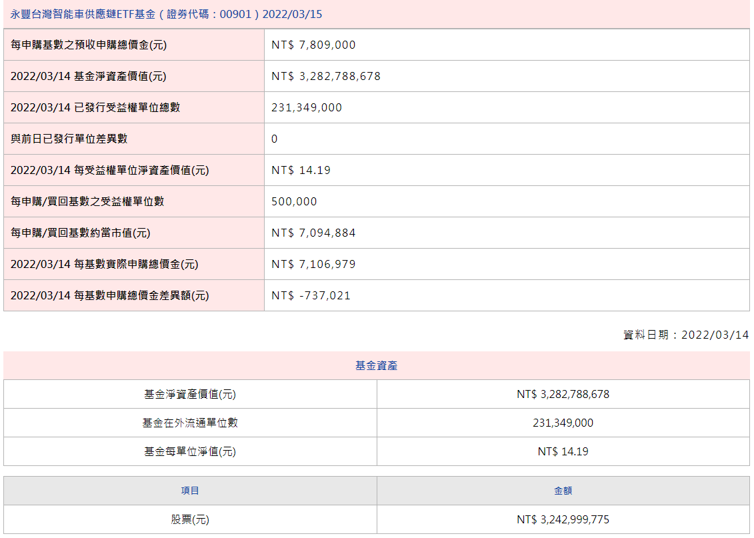Click the 金額 column header
Screen dimensions: 754x538
coord(563,491)
